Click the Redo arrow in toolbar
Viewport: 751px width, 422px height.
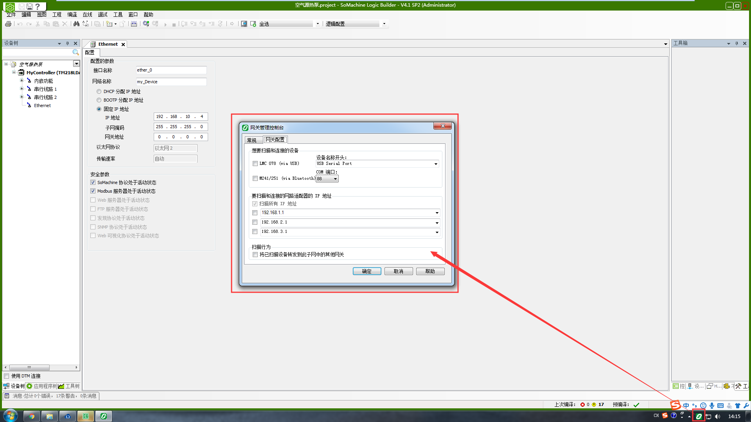pyautogui.click(x=29, y=24)
